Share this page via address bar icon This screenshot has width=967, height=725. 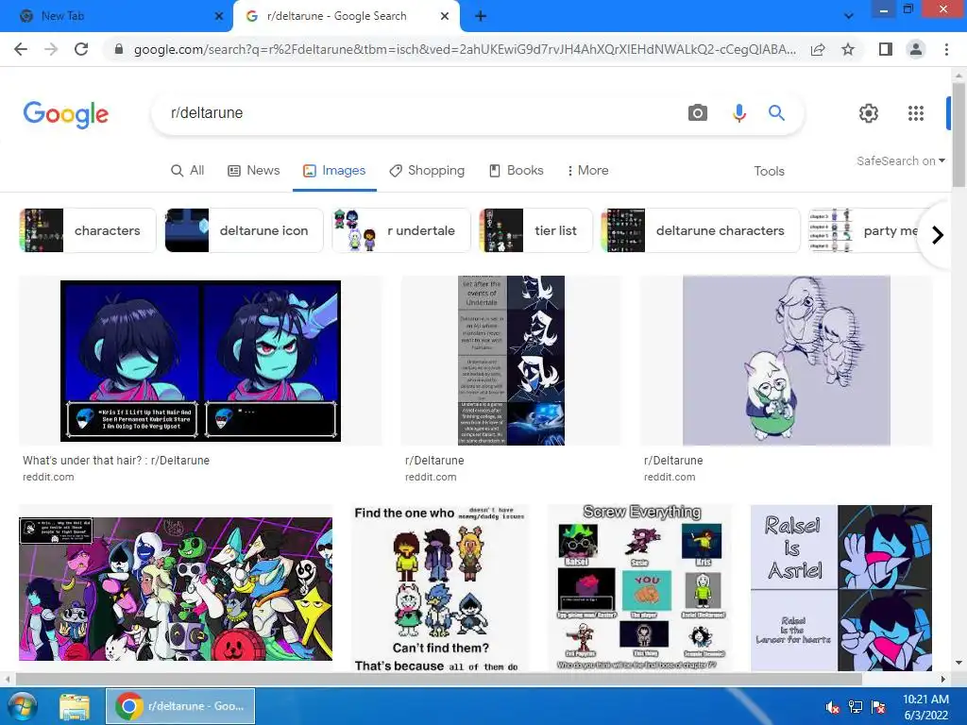[x=818, y=49]
